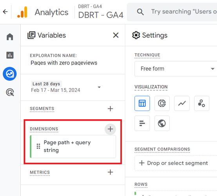
Task: Click the back arrow in the header
Action: coord(5,12)
